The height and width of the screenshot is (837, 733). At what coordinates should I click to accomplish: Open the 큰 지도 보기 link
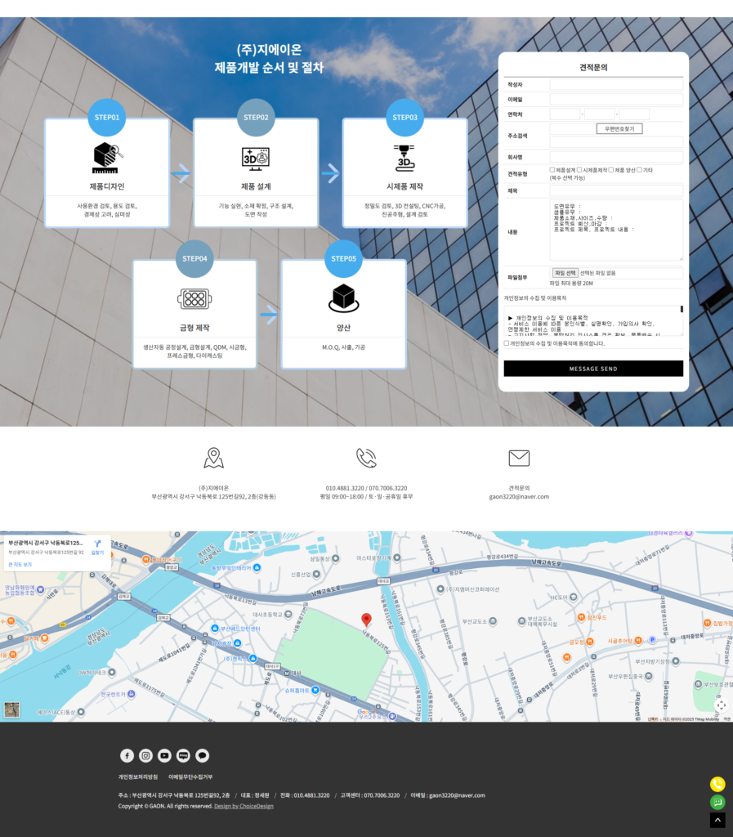20,564
